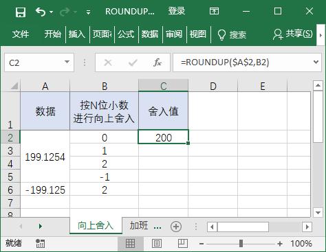Click the Redo arrow icon
The image size is (326, 252).
[x=65, y=12]
